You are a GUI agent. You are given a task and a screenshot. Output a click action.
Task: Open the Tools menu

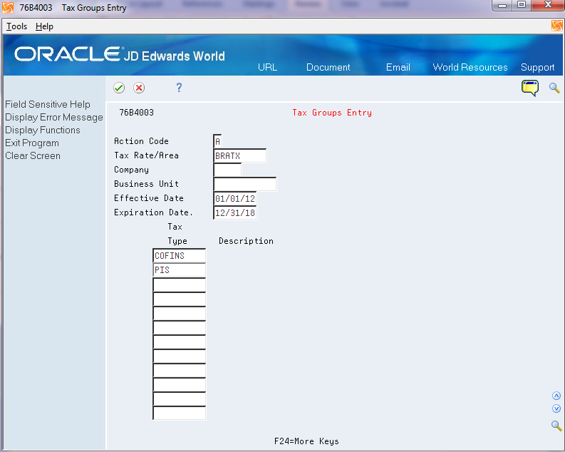coord(16,26)
